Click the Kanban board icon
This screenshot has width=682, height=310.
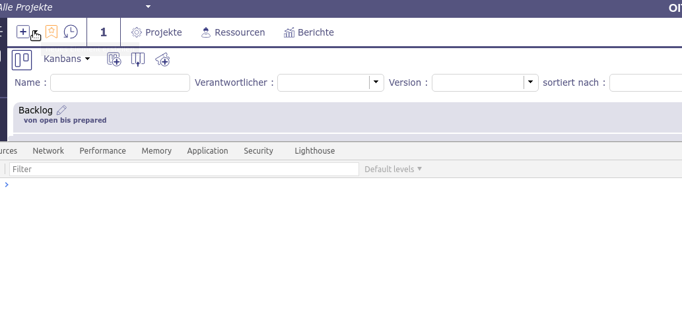tap(22, 59)
